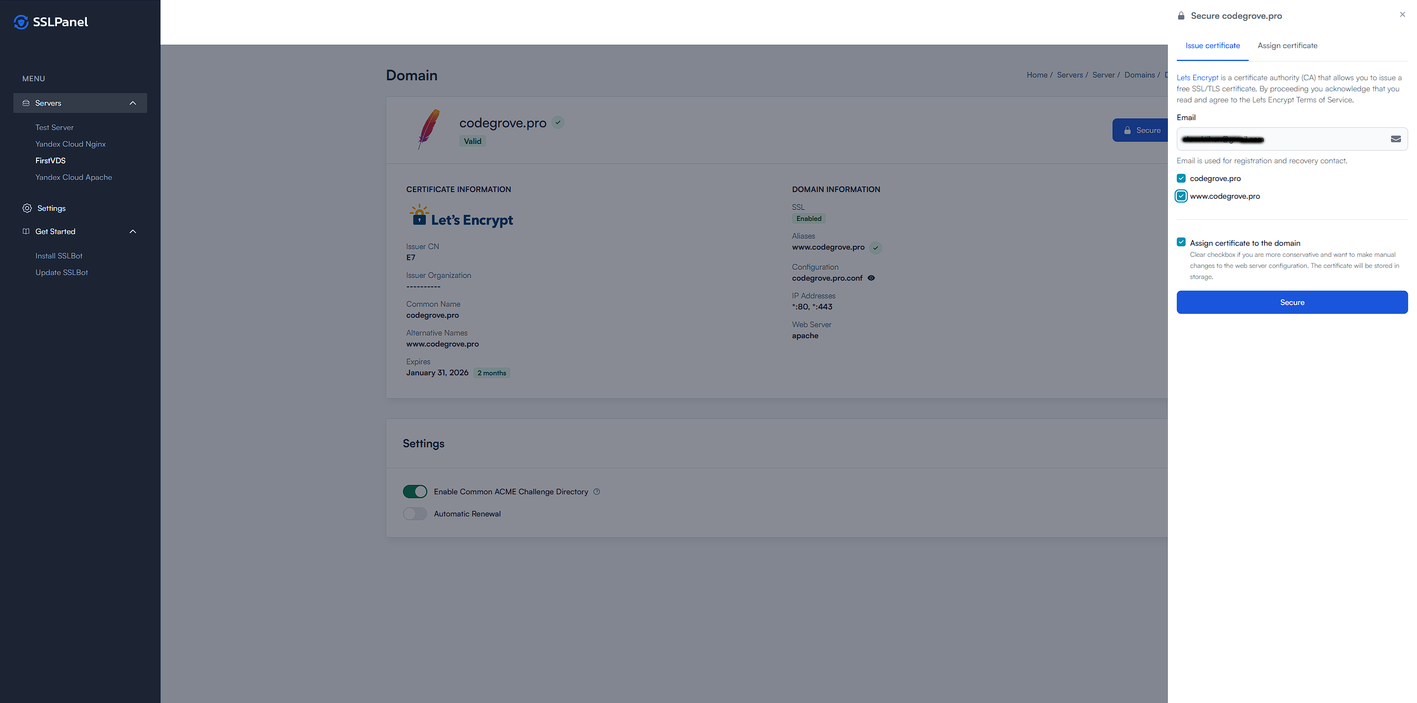Click the envelope icon in Email field

(x=1395, y=139)
